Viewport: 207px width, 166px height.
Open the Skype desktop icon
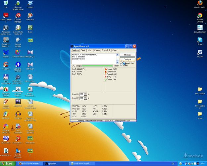pyautogui.click(x=200, y=41)
